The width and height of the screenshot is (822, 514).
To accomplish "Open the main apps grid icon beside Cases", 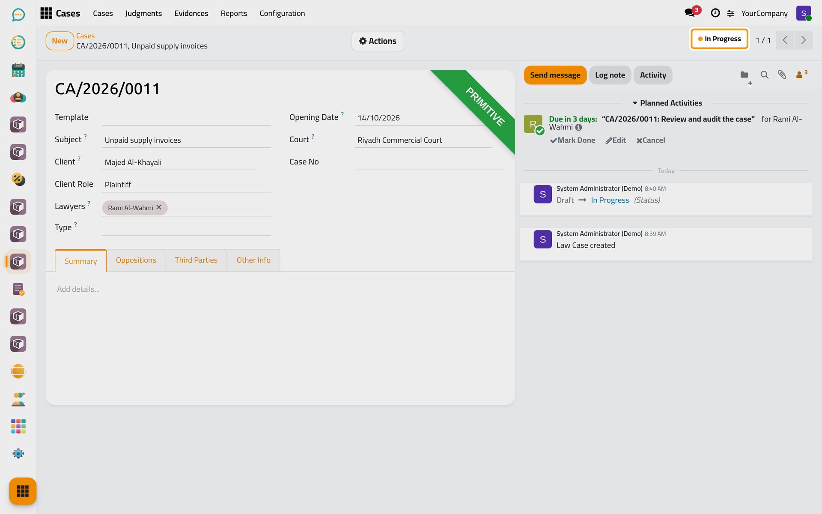I will [x=46, y=13].
